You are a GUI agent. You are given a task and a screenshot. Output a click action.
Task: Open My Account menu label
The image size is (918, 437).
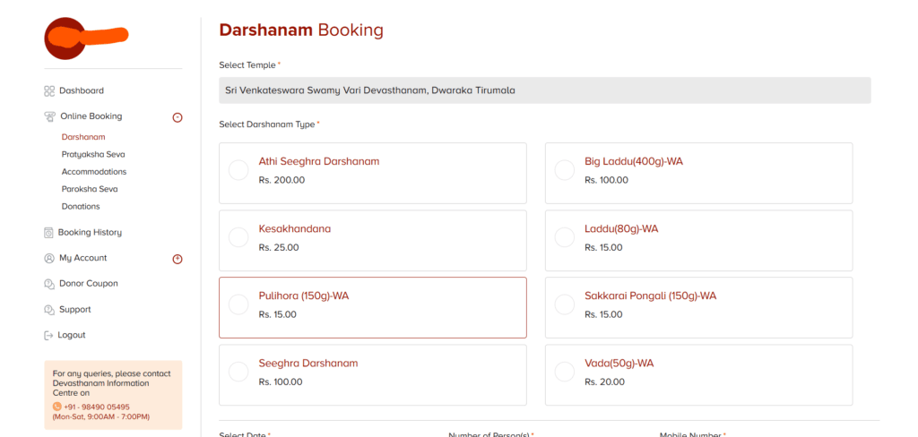pos(83,258)
